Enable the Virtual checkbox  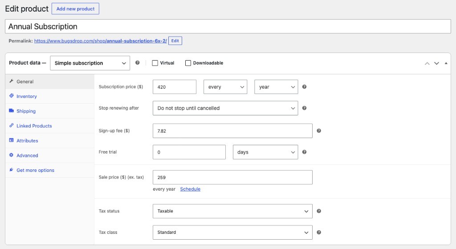(x=155, y=63)
